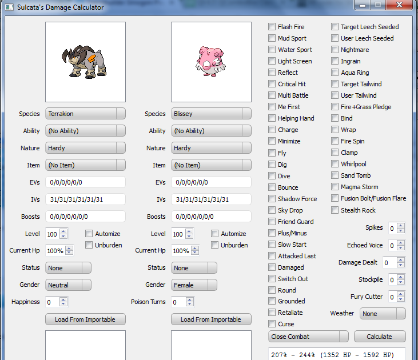This screenshot has height=360, width=418.
Task: Click the defender EVs input field
Action: pos(211,182)
